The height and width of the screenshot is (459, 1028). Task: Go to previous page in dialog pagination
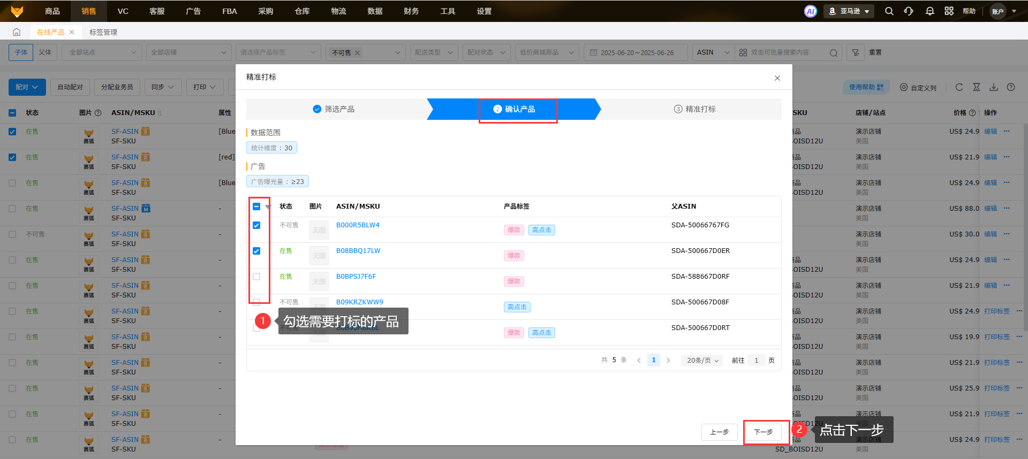pyautogui.click(x=639, y=361)
